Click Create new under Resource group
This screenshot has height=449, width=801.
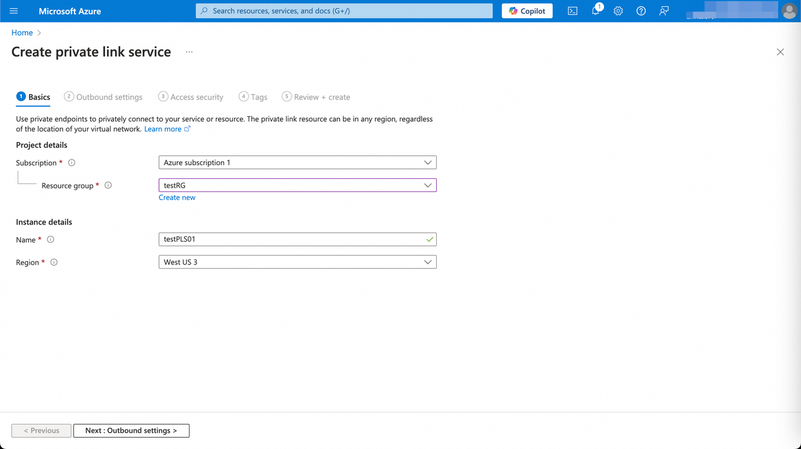pos(177,197)
